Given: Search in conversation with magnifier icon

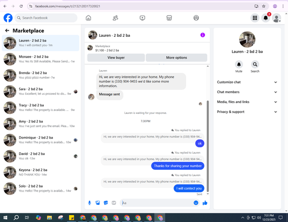Looking at the screenshot, I should click(255, 64).
